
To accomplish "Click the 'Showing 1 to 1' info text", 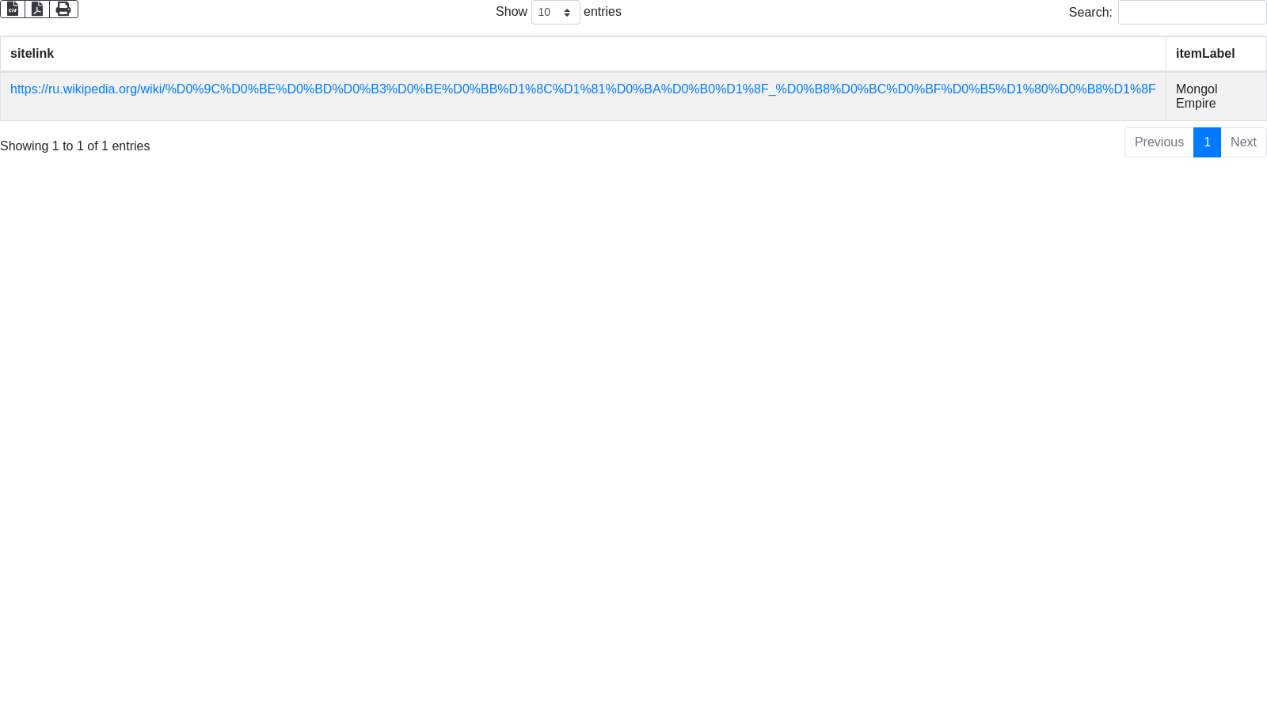I will tap(75, 146).
